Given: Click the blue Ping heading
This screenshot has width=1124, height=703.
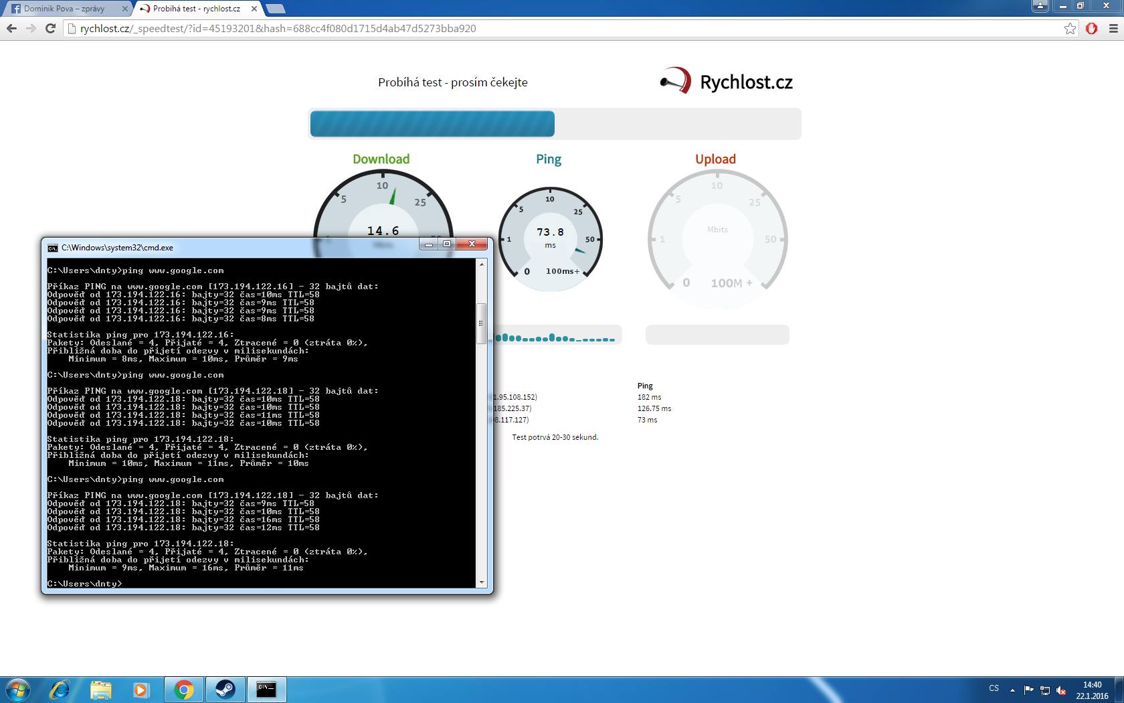Looking at the screenshot, I should (x=549, y=159).
